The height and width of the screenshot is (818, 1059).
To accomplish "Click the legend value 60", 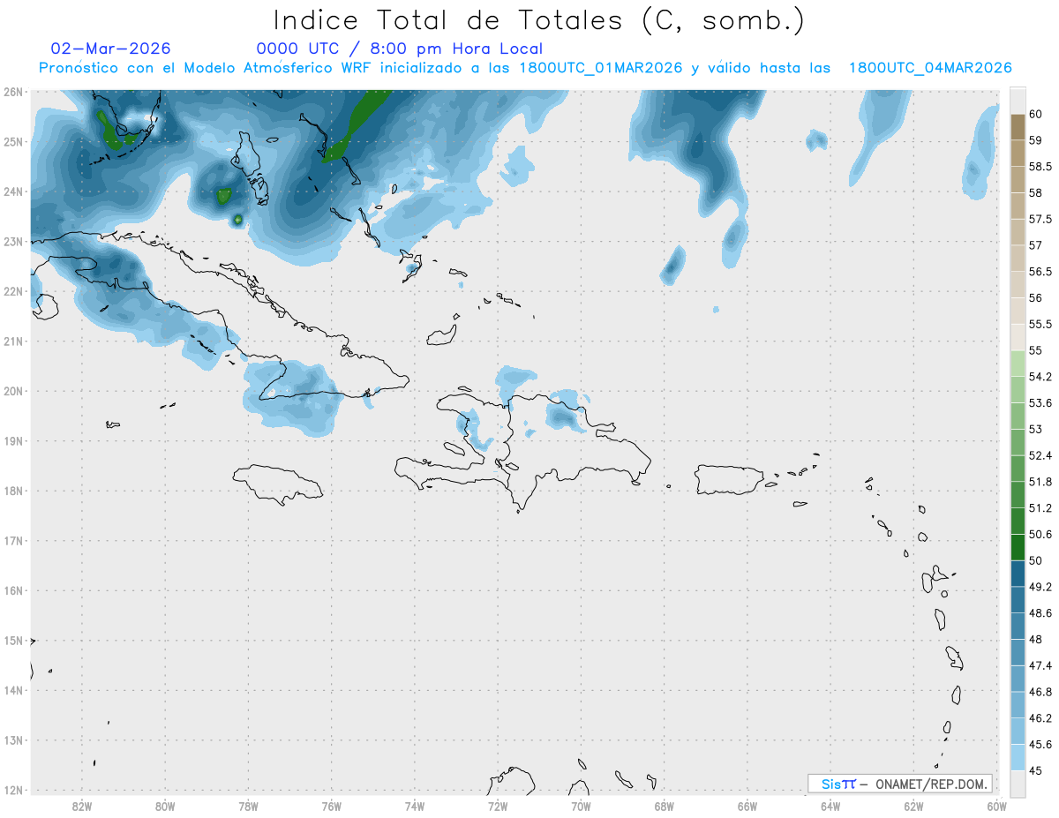I will coord(1036,114).
